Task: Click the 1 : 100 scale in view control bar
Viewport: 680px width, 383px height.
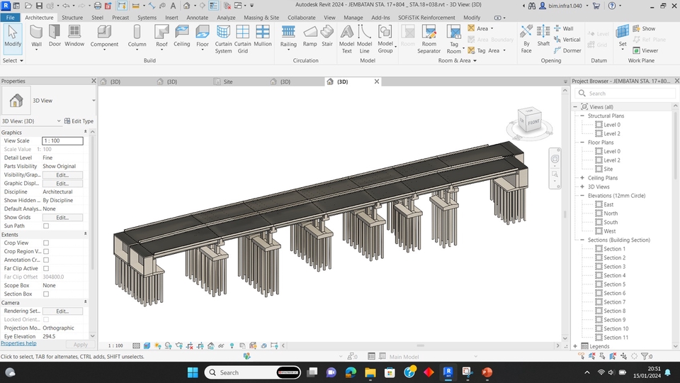Action: [x=115, y=345]
